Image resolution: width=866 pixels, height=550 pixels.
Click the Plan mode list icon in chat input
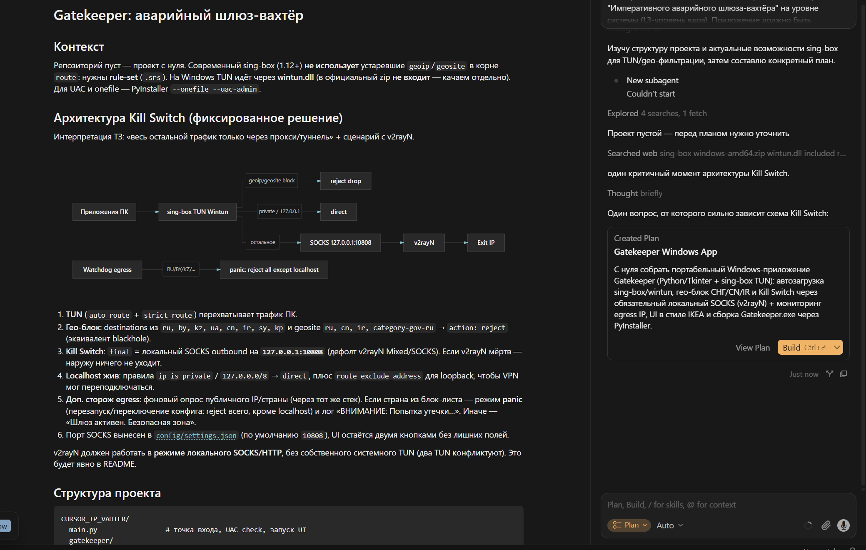pyautogui.click(x=617, y=525)
